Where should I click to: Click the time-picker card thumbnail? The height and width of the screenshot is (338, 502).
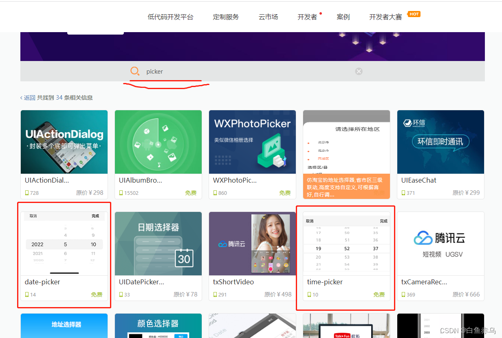pos(346,244)
